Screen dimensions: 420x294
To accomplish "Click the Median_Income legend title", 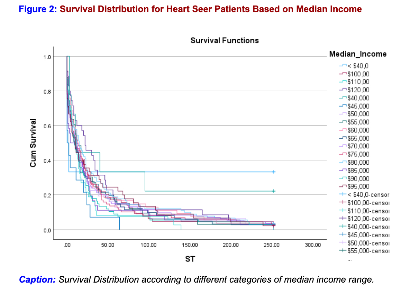I will click(358, 54).
